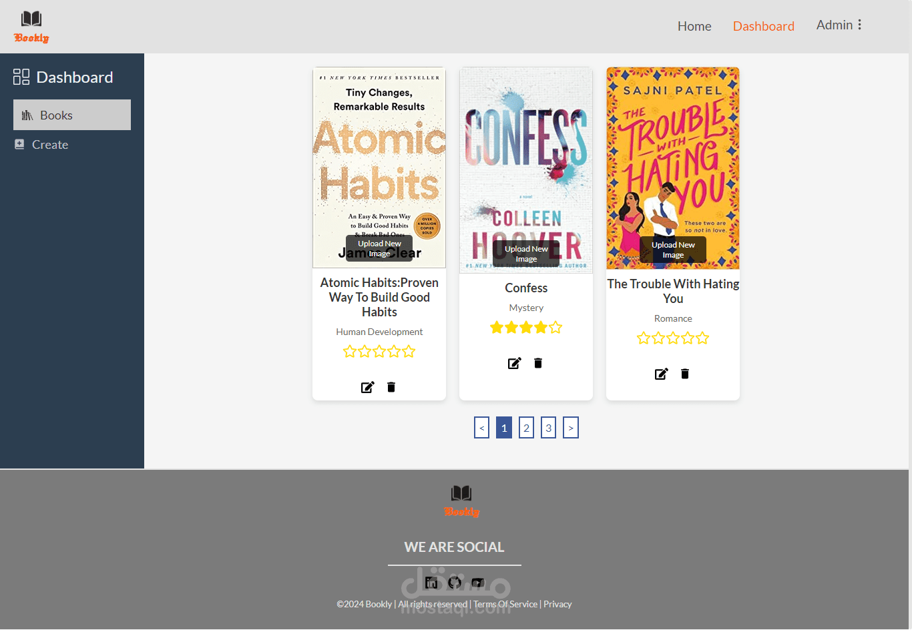Viewport: 912px width, 630px height.
Task: Select the Dashboard nav link in header
Action: coord(764,26)
